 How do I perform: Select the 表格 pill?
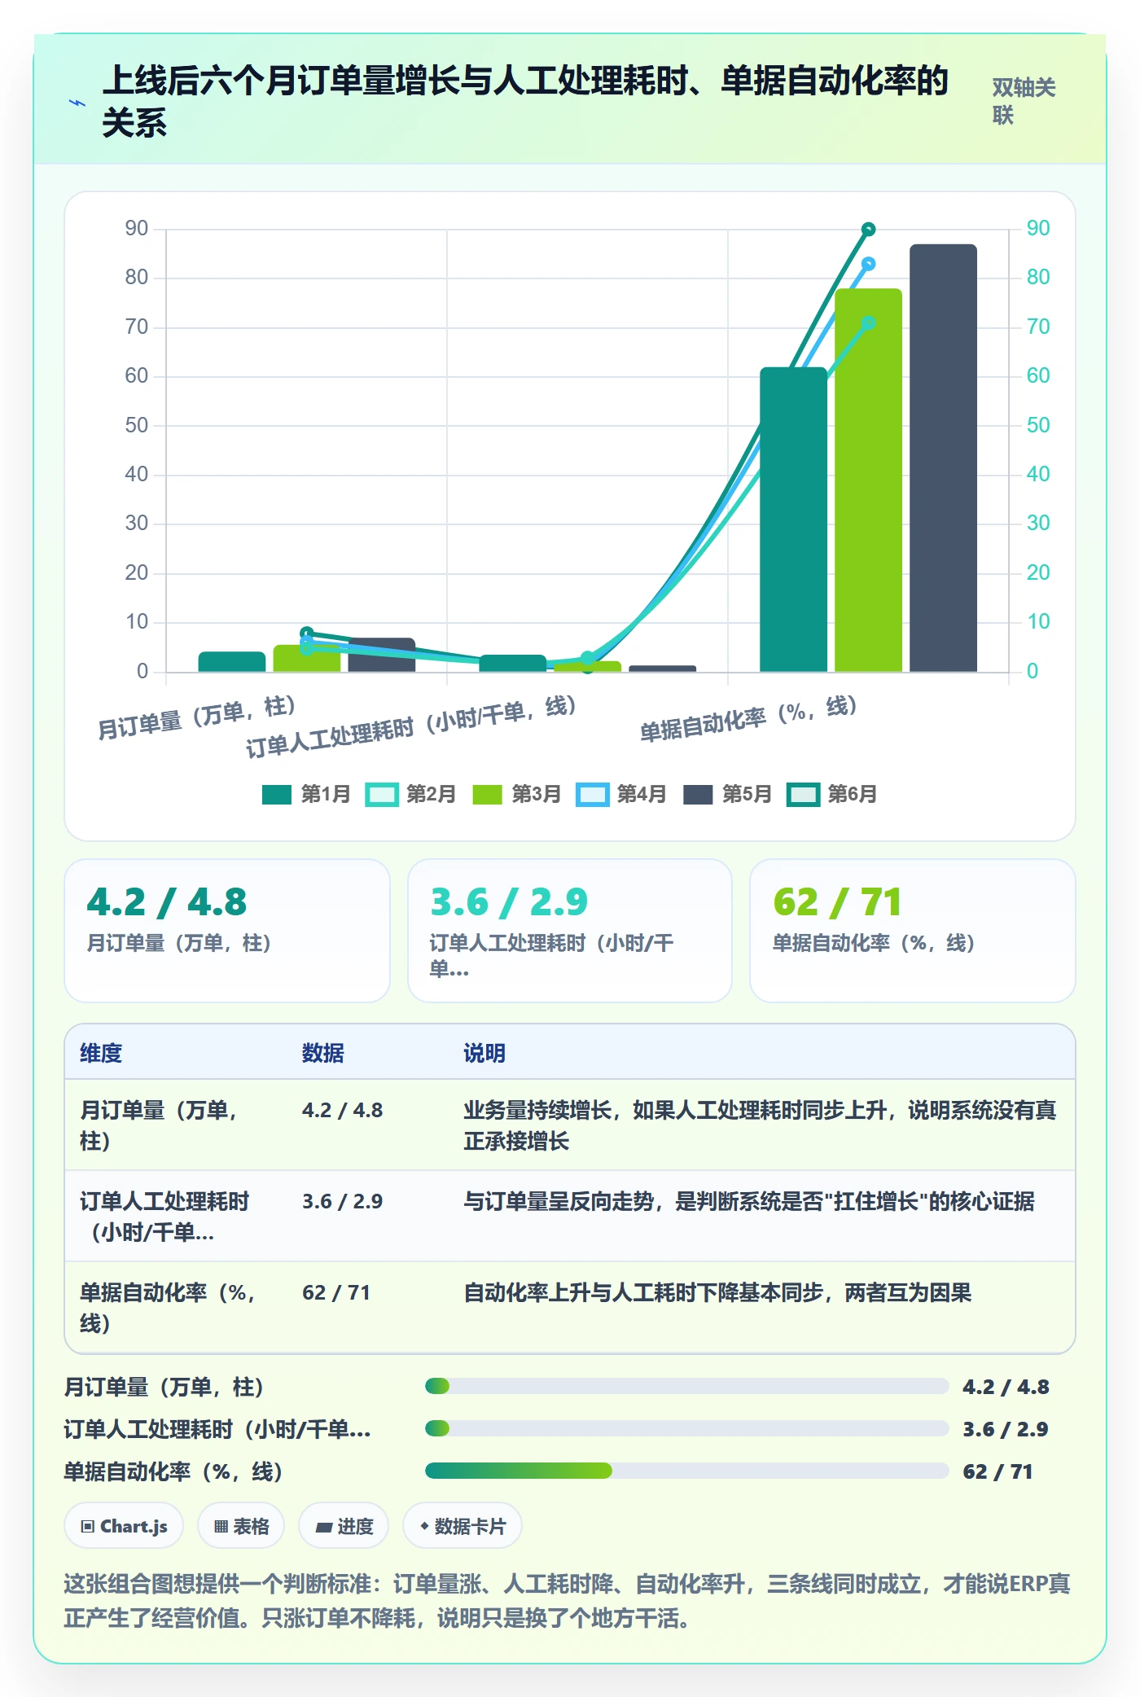point(241,1526)
